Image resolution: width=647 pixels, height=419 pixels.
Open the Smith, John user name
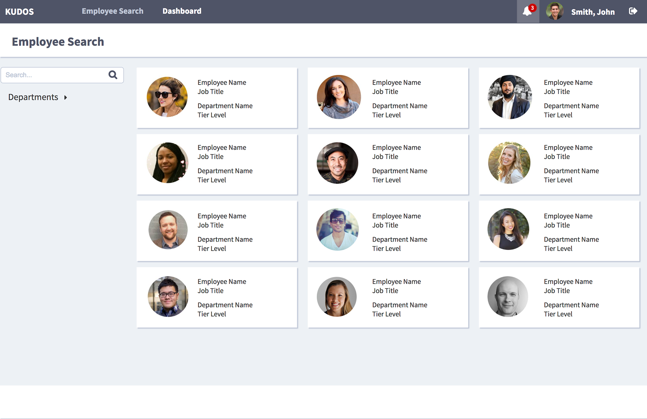593,12
